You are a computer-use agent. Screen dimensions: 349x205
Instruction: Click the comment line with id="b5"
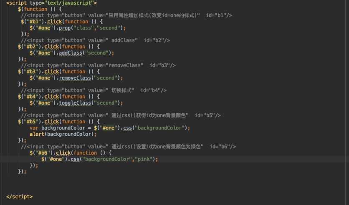coord(121,115)
